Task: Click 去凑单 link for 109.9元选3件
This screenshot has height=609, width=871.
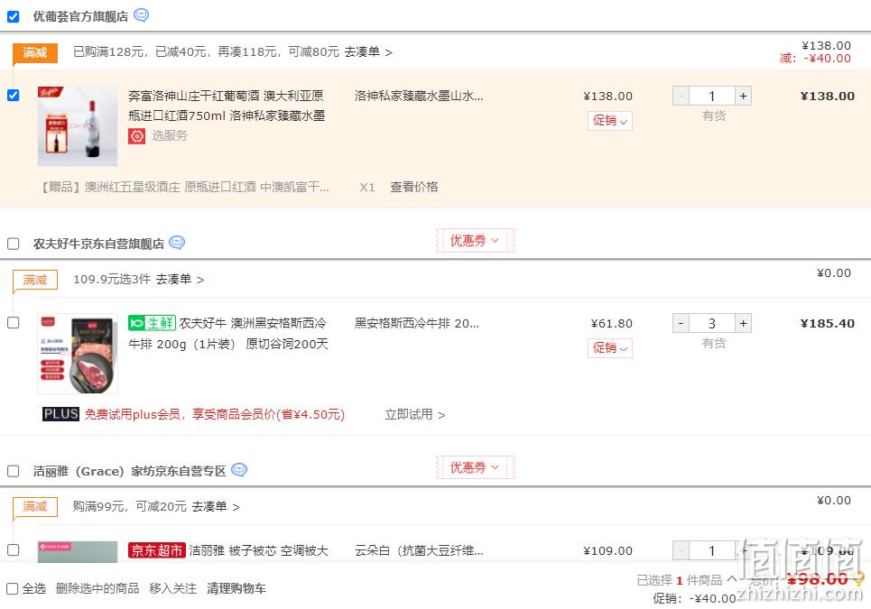Action: (180, 280)
